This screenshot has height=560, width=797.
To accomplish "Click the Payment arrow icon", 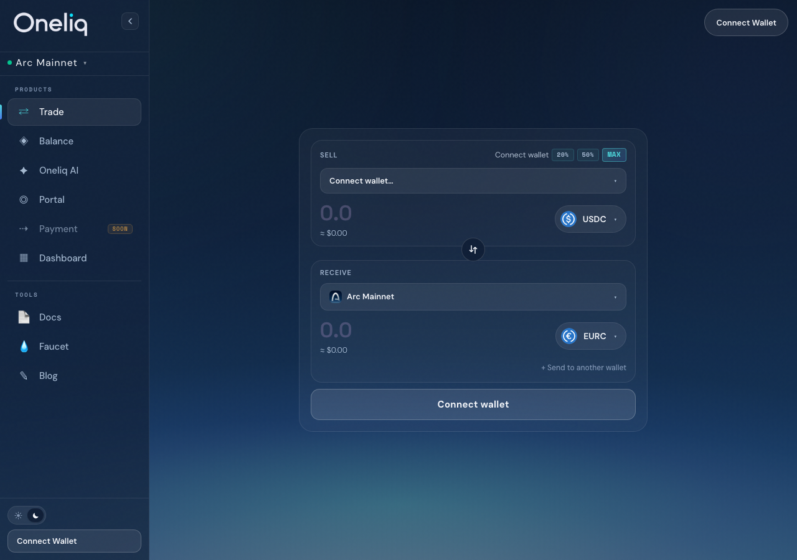I will (x=24, y=229).
